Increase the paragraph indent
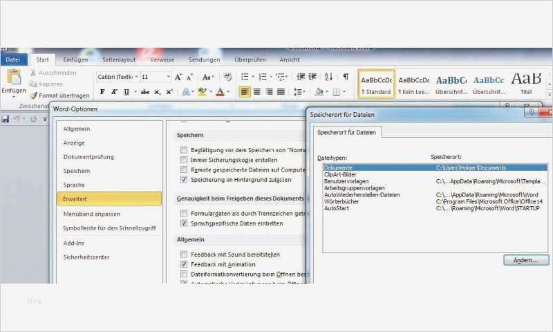 click(312, 77)
